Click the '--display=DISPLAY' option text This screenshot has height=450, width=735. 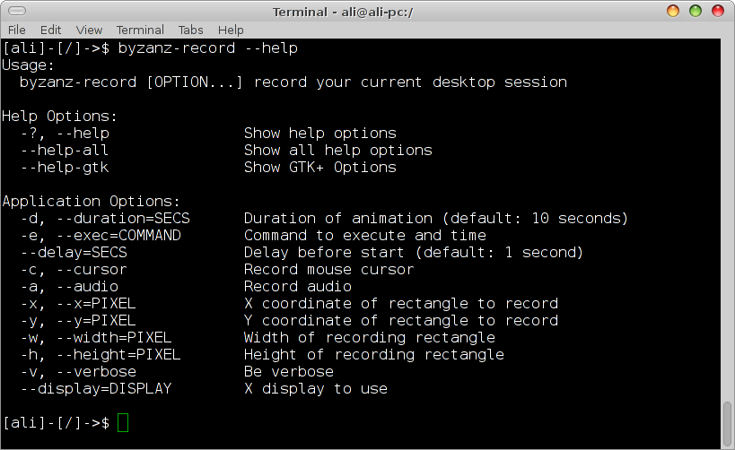pos(96,388)
